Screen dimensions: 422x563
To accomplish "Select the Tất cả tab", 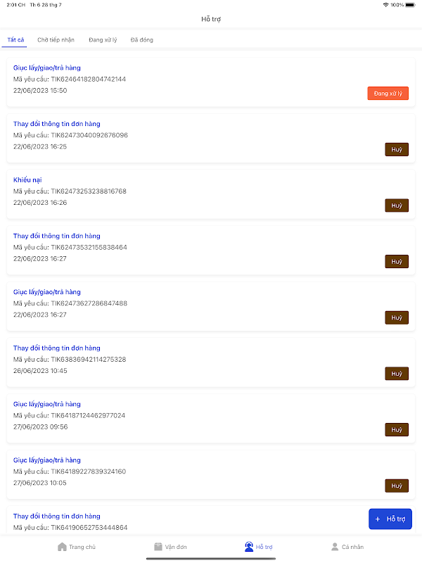I will point(15,40).
